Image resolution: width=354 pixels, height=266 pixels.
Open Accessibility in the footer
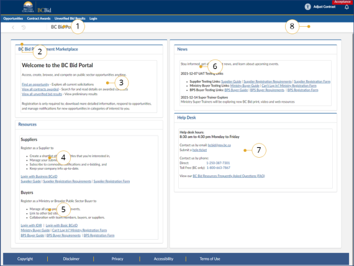click(x=163, y=259)
